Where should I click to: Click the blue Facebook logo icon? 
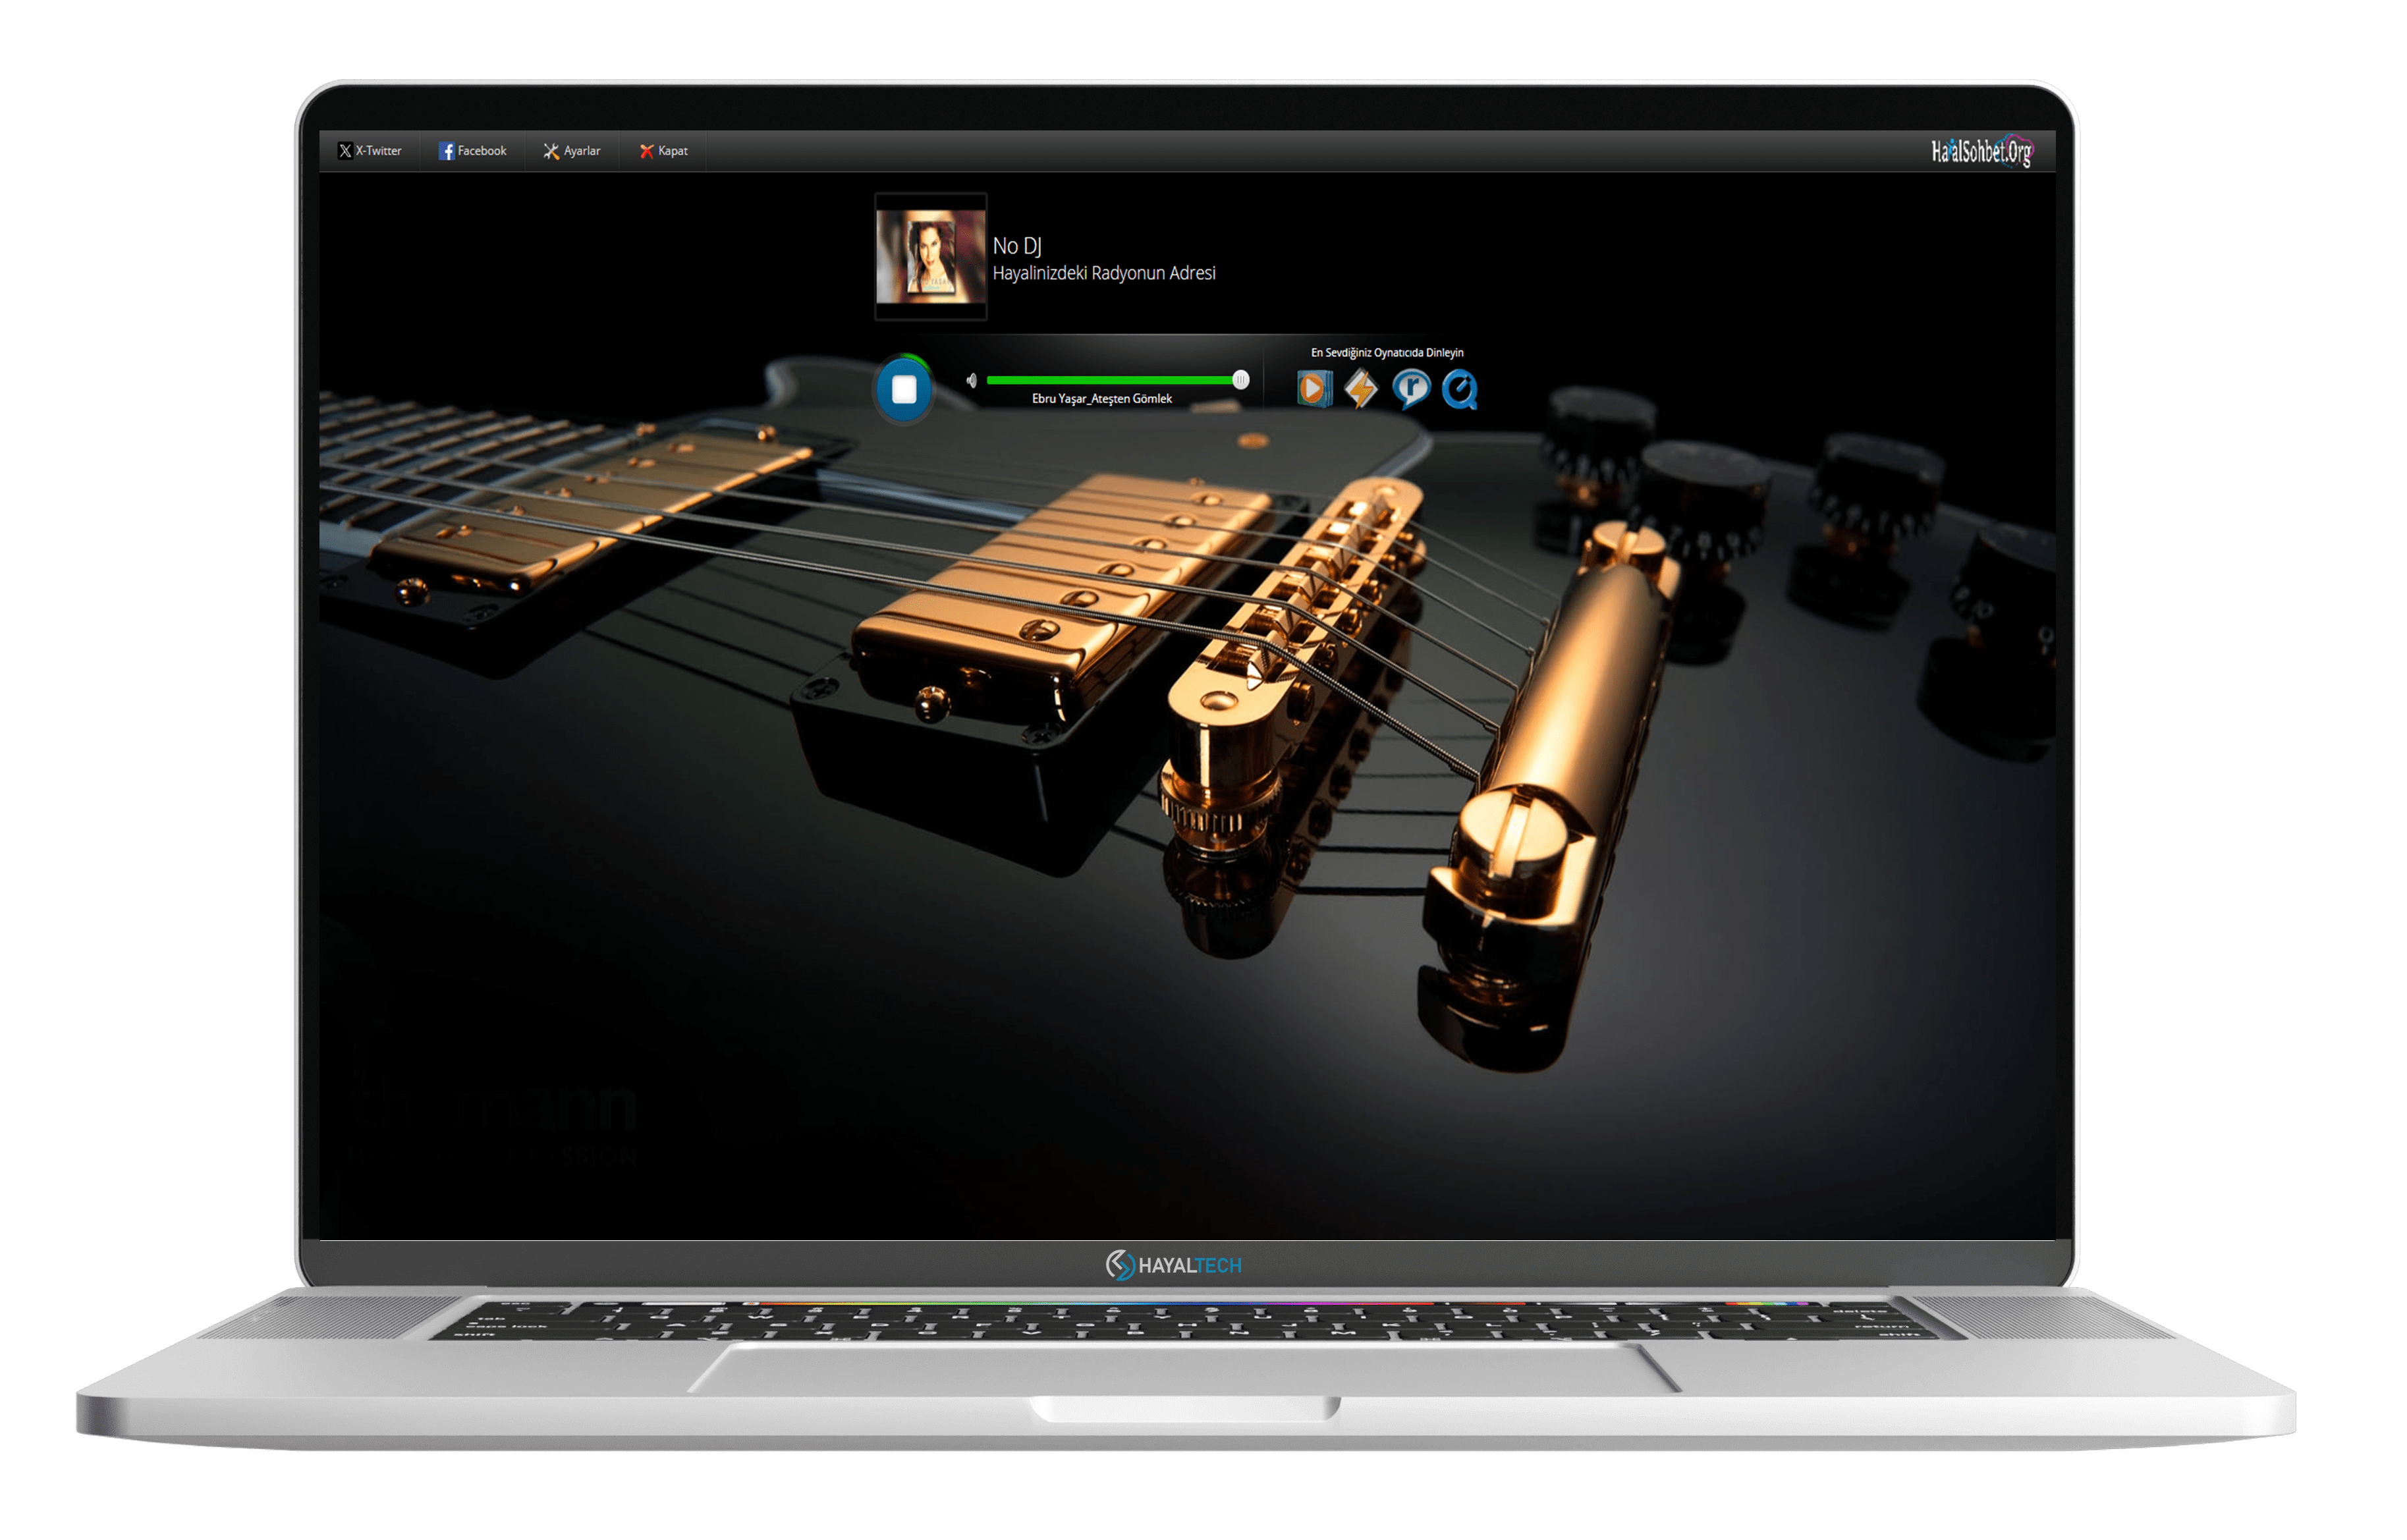pos(447,151)
